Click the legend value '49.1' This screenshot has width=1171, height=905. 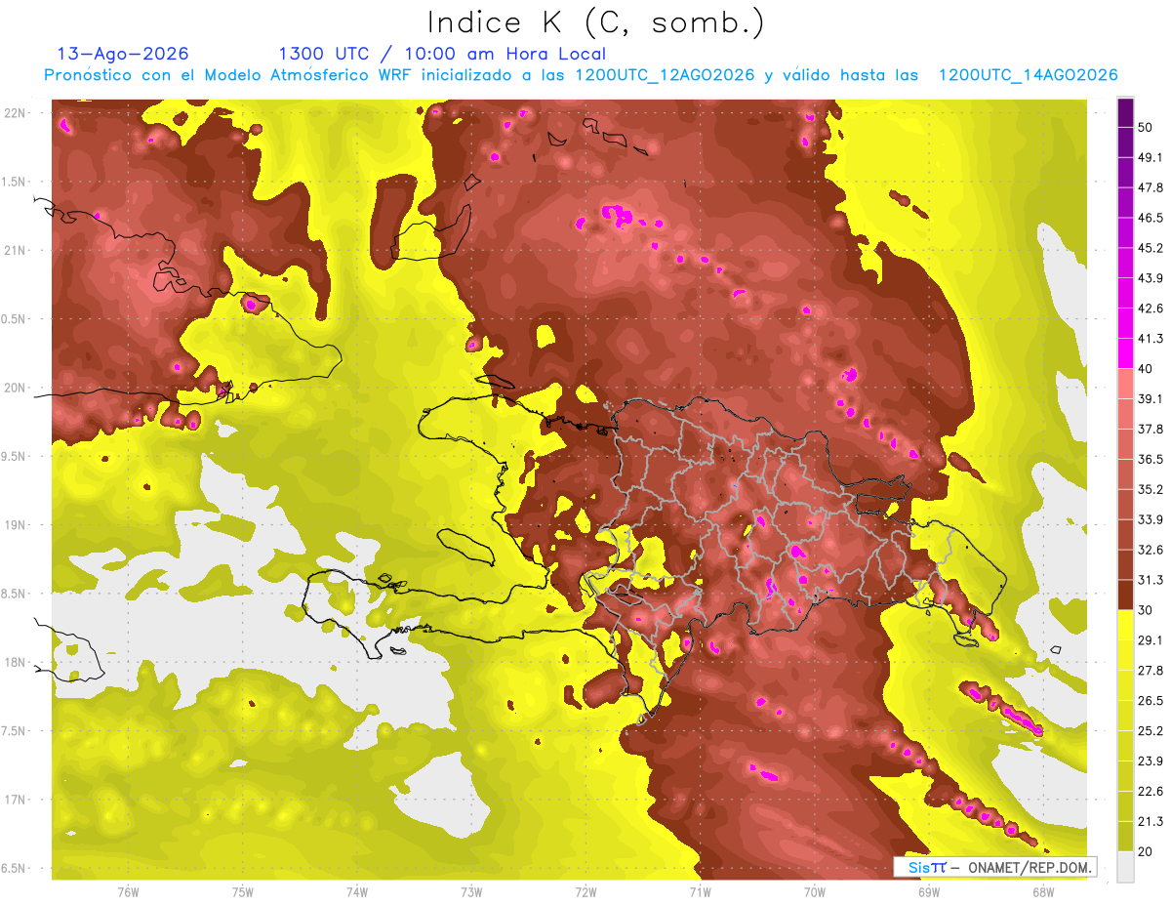click(x=1151, y=157)
